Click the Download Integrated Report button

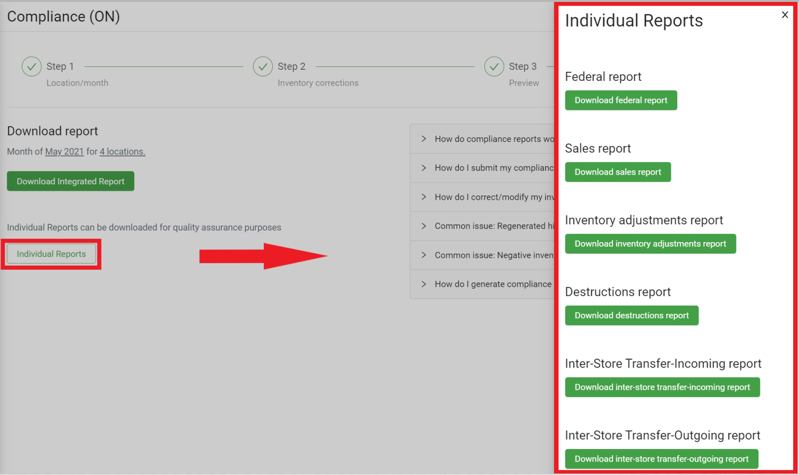coord(71,181)
